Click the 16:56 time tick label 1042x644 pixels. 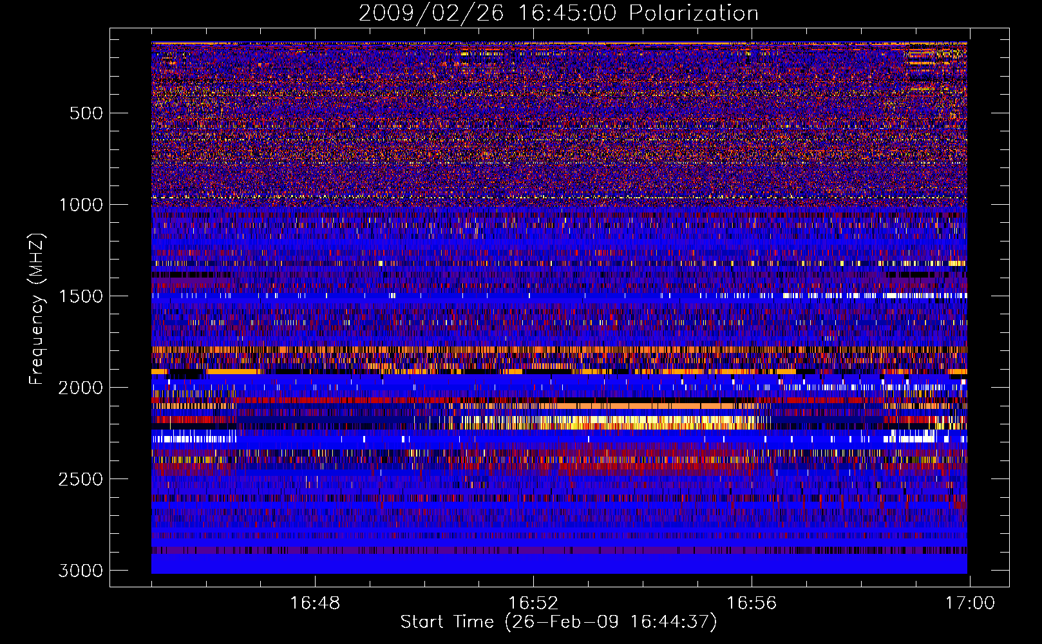(752, 603)
